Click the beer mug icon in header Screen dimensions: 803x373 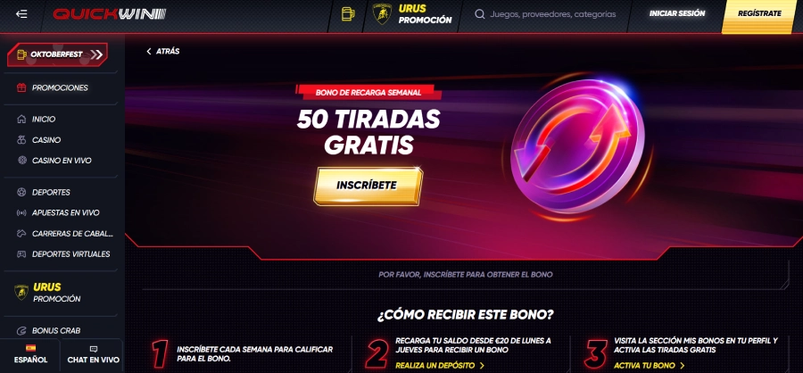(x=348, y=14)
